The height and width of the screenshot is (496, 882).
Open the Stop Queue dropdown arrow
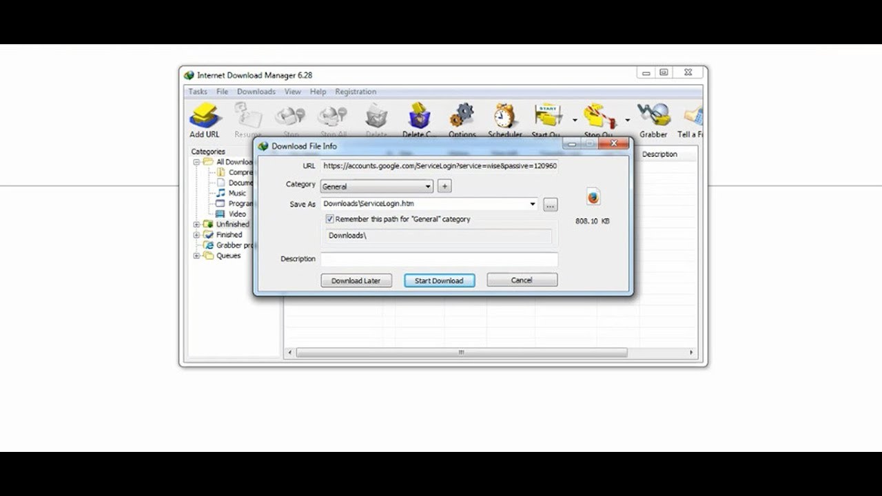coord(627,120)
